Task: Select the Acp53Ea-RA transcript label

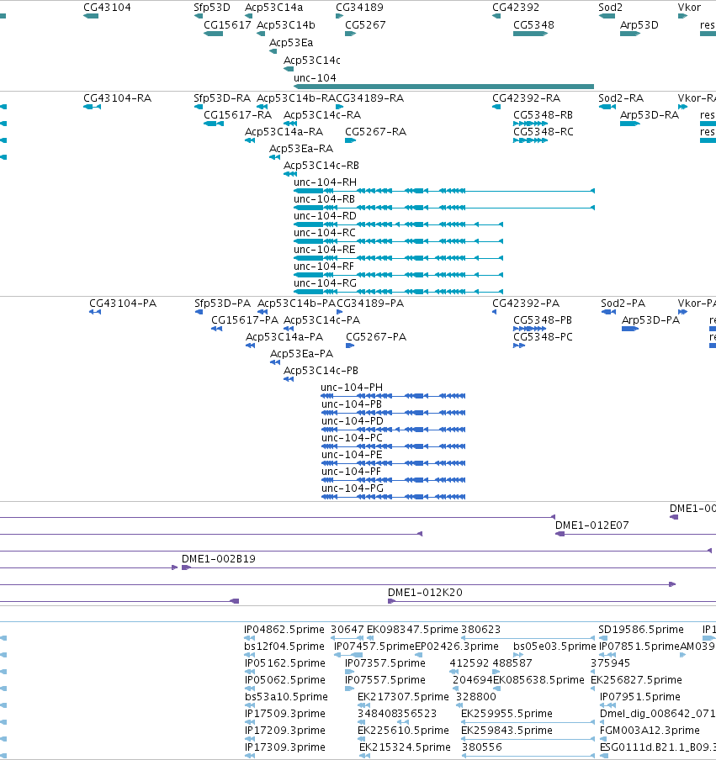Action: [x=301, y=148]
